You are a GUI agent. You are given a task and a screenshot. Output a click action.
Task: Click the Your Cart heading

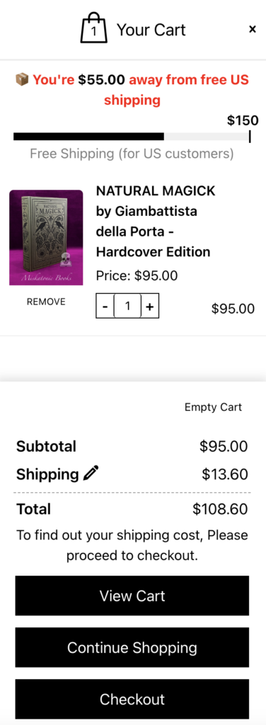[x=151, y=30]
